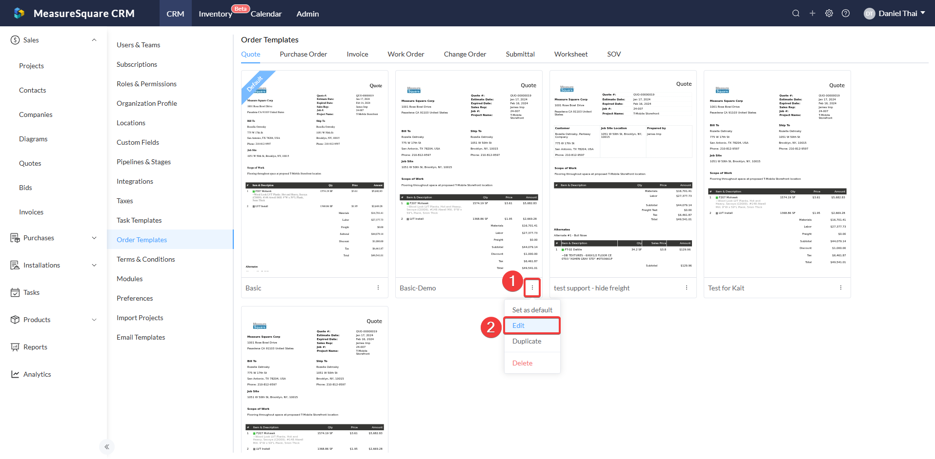Go to Quotes in the sidebar
The height and width of the screenshot is (459, 935).
[30, 163]
